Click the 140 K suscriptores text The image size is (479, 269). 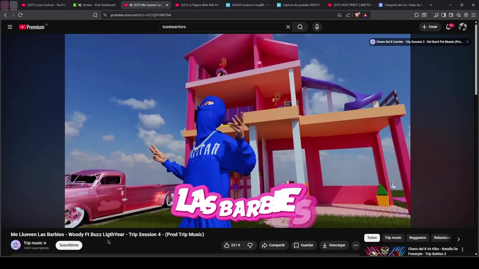point(36,248)
